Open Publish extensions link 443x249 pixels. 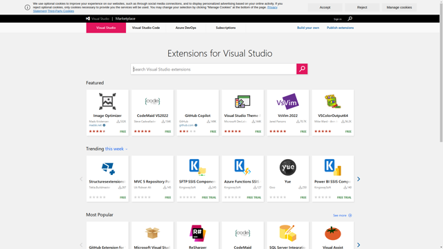340,28
